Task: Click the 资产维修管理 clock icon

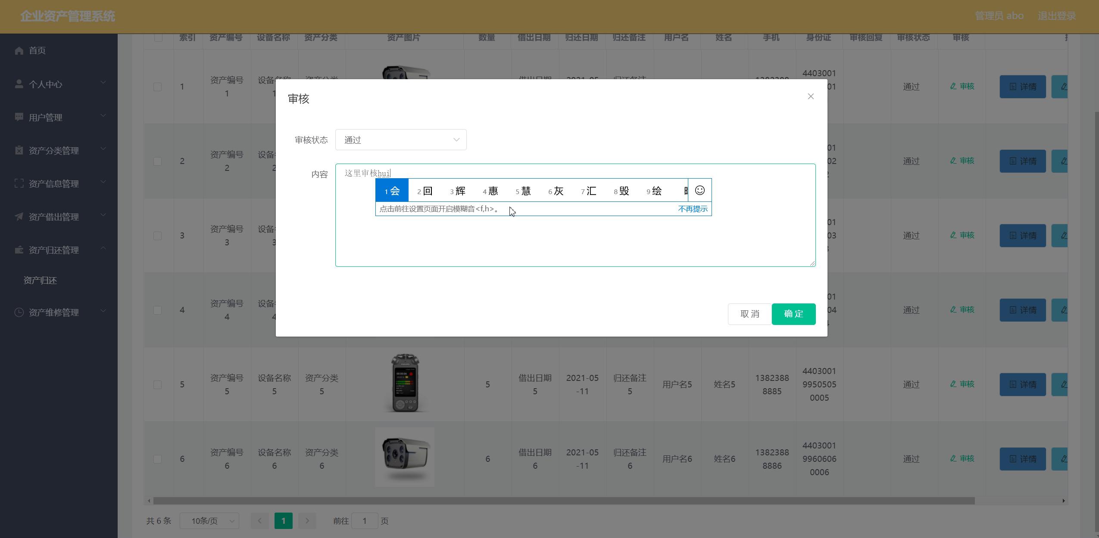Action: (x=19, y=312)
